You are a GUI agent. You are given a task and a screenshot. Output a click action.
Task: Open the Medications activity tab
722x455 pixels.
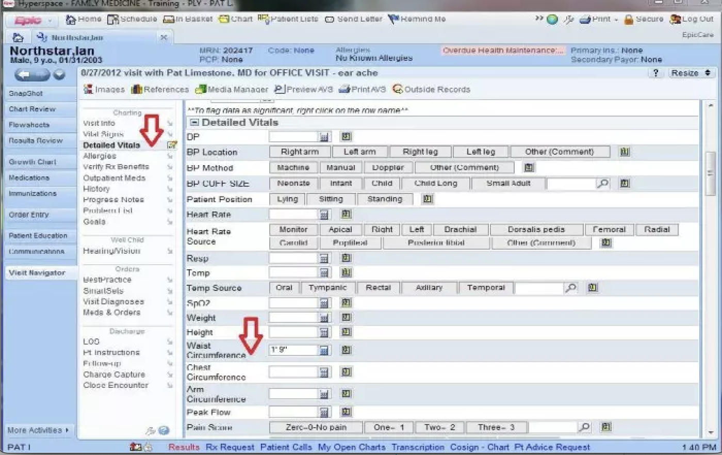point(40,177)
